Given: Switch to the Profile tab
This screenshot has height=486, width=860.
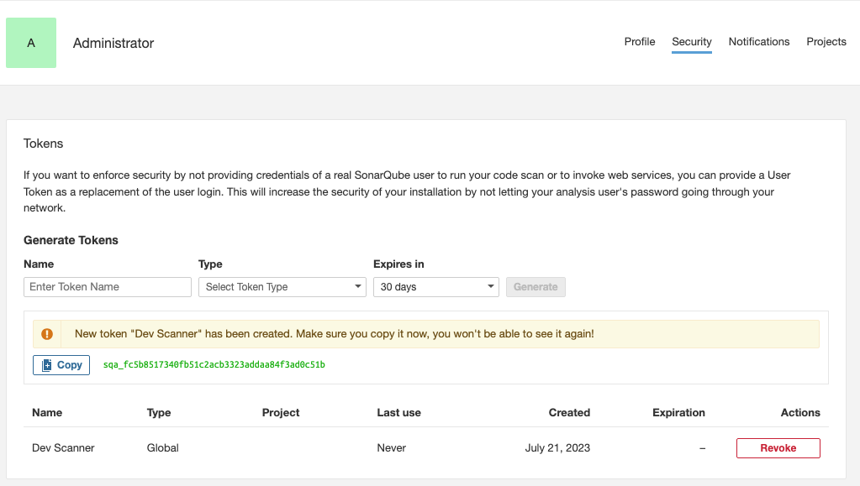Looking at the screenshot, I should click(639, 42).
